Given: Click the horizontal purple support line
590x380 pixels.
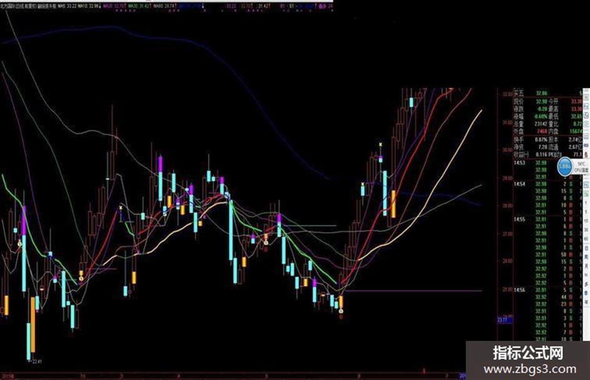Looking at the screenshot, I should pyautogui.click(x=413, y=291).
